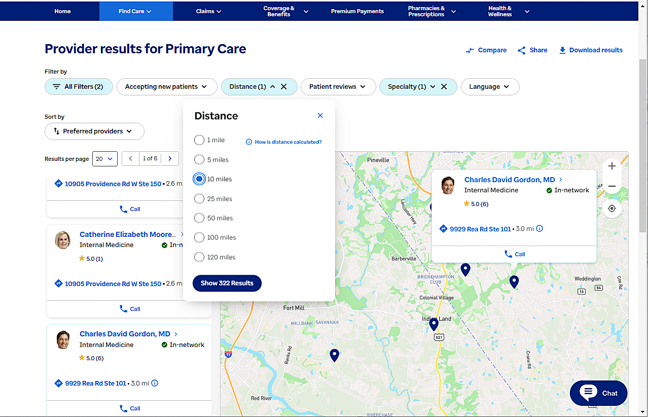Click directions icon for 9929 Rea Rd in list
The width and height of the screenshot is (648, 417).
click(58, 384)
